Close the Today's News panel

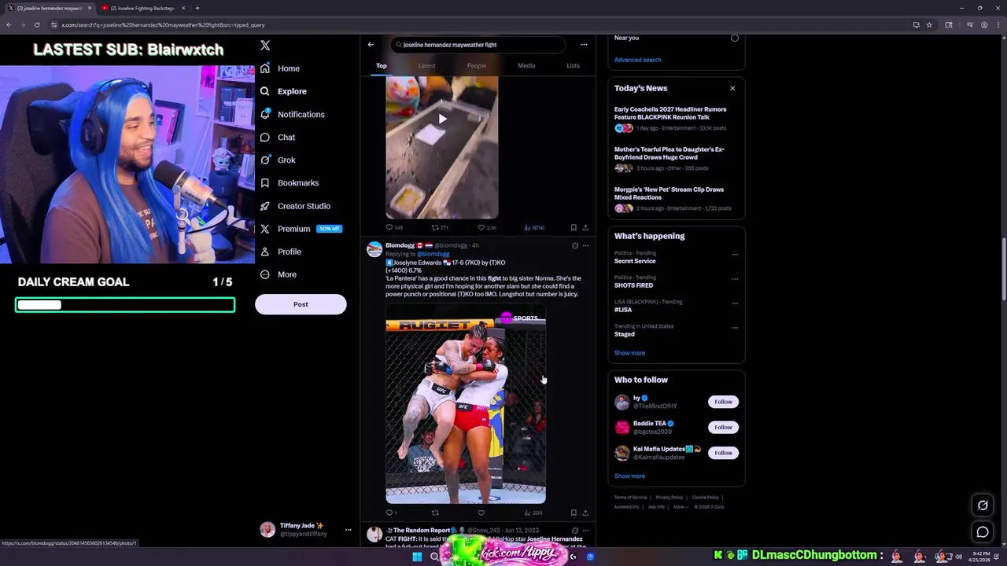pos(732,88)
